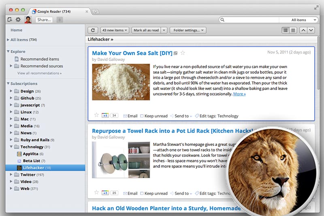
Task: Click +1 button on Sea Salt article
Action: click(x=105, y=115)
